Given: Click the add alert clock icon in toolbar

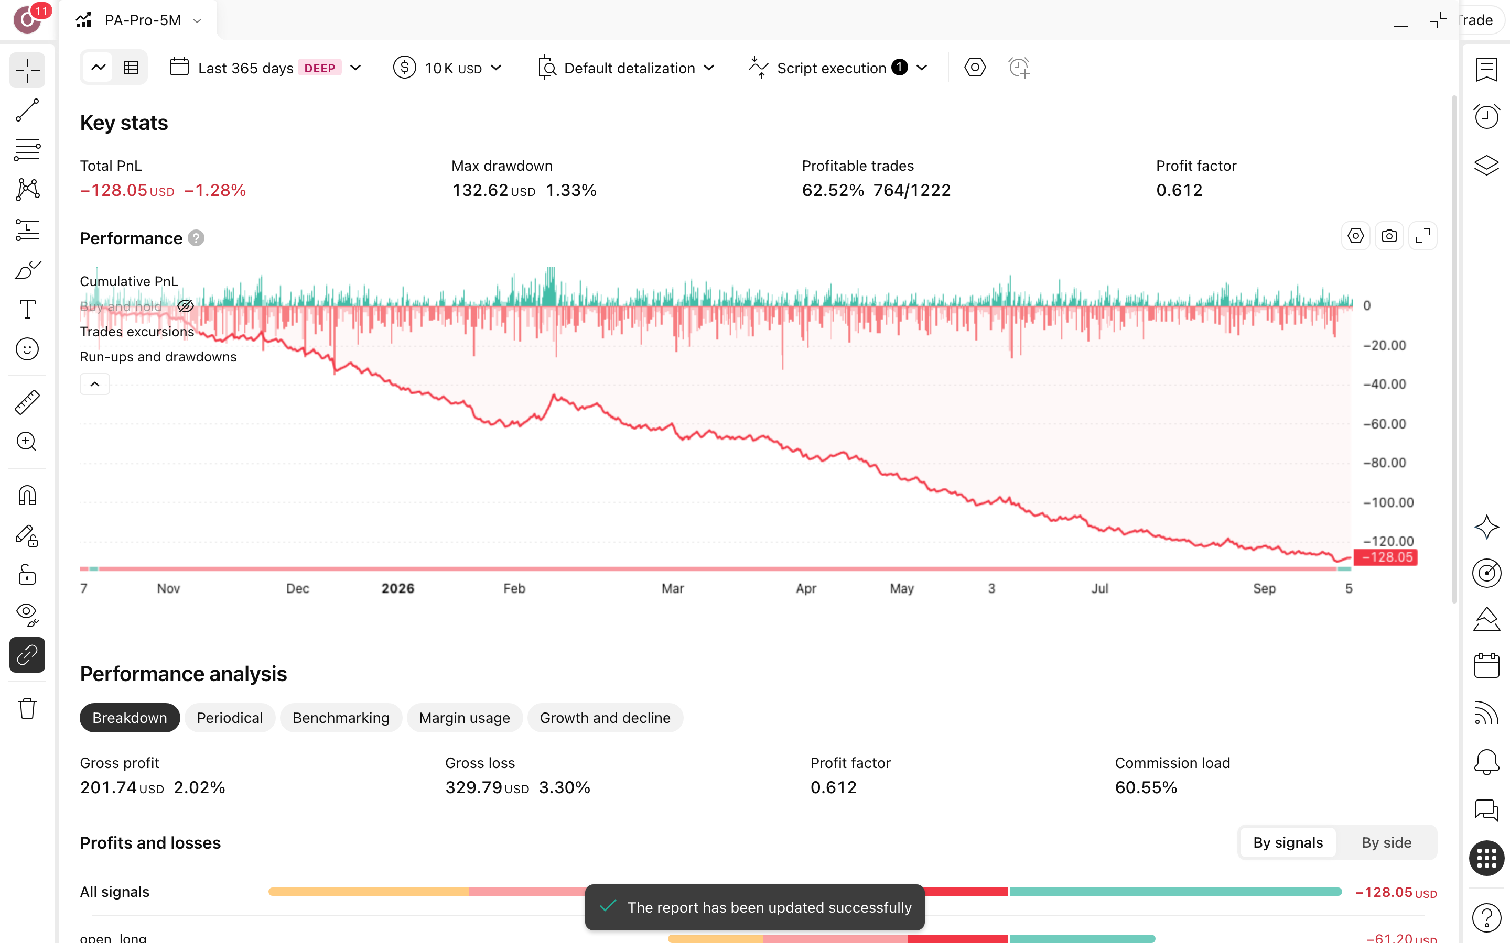Looking at the screenshot, I should pos(1019,68).
